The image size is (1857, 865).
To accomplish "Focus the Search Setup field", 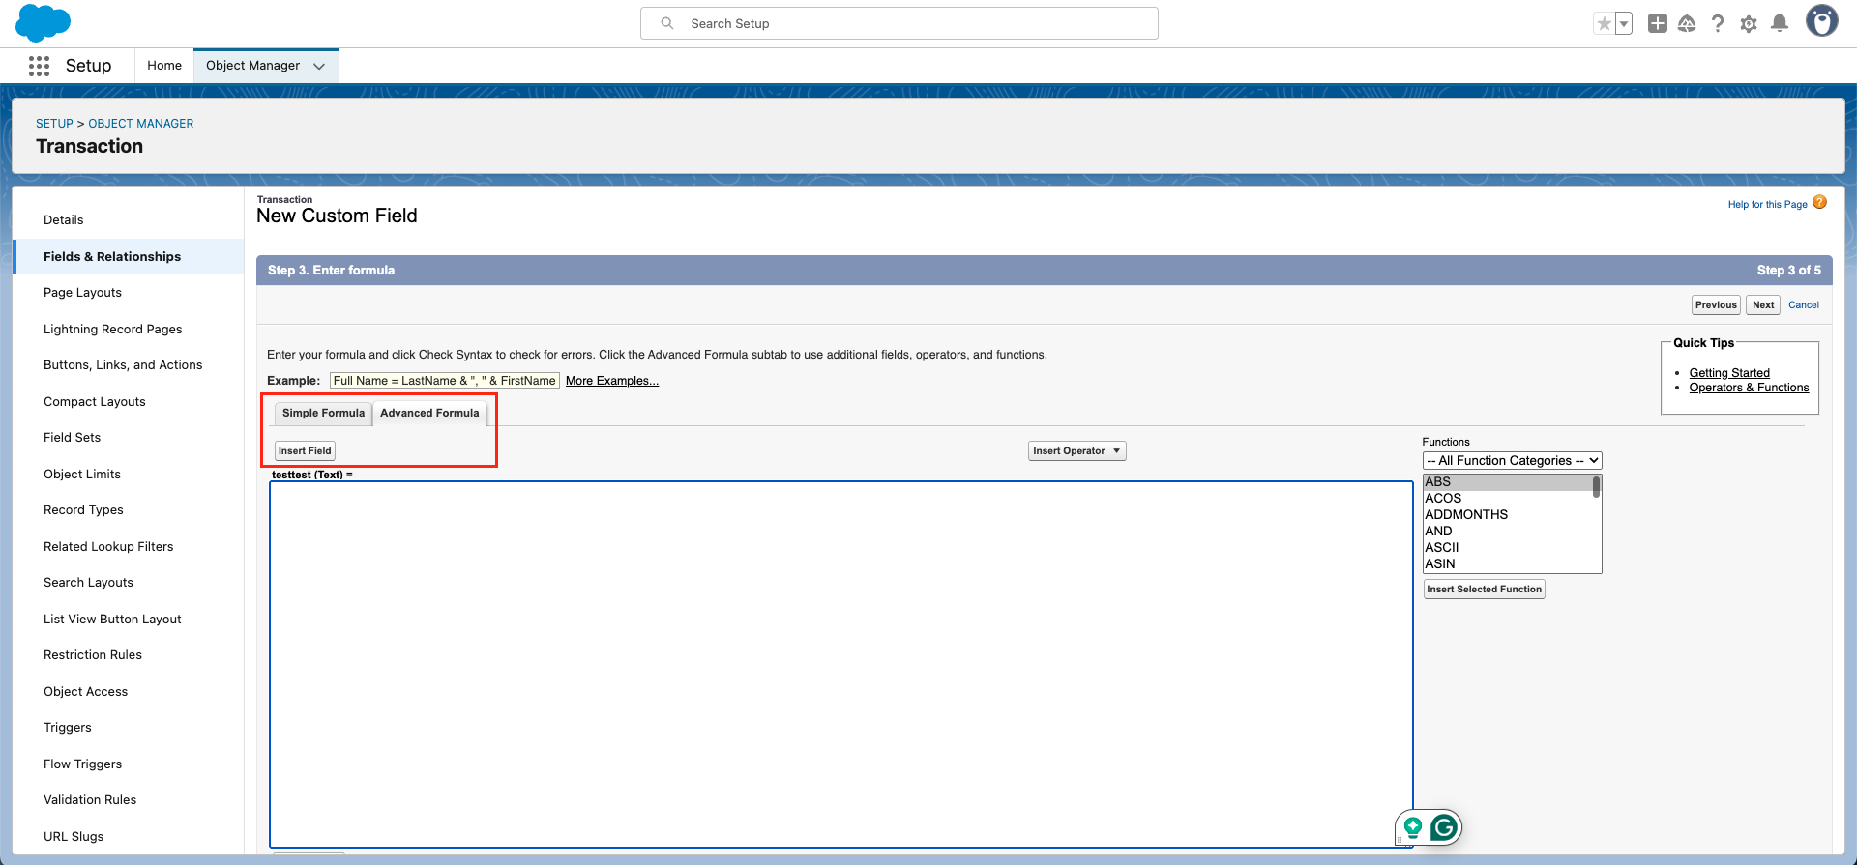I will tap(899, 23).
